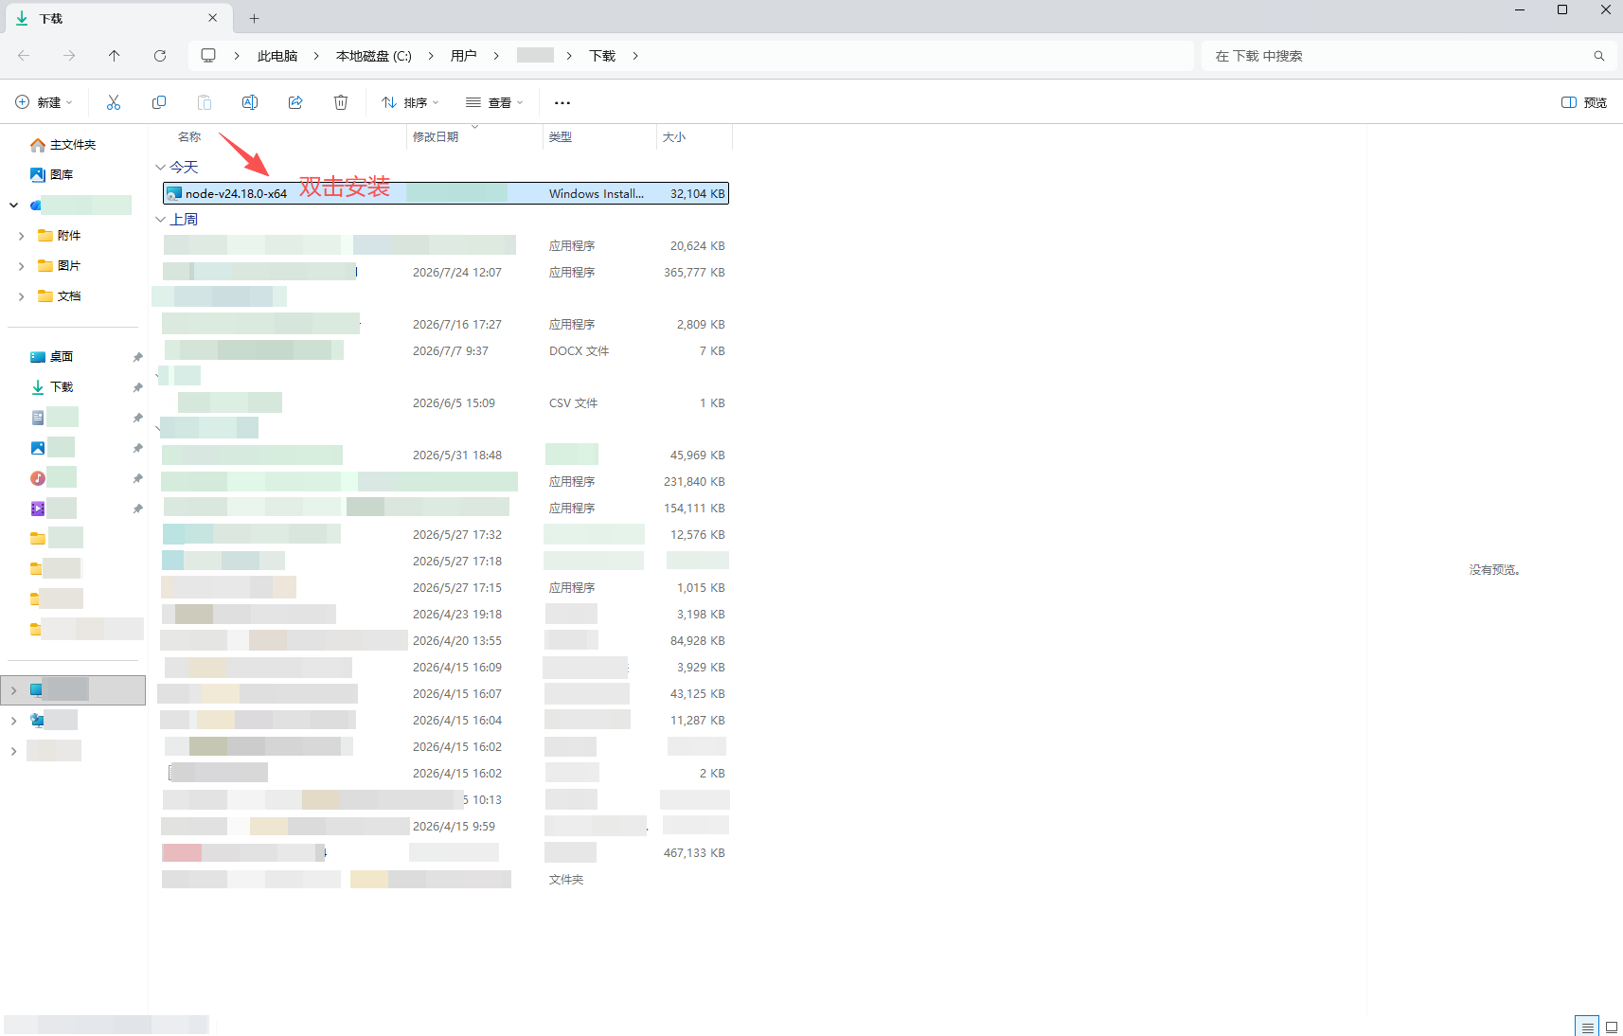
Task: Sort by 类型 column header
Action: pos(561,137)
